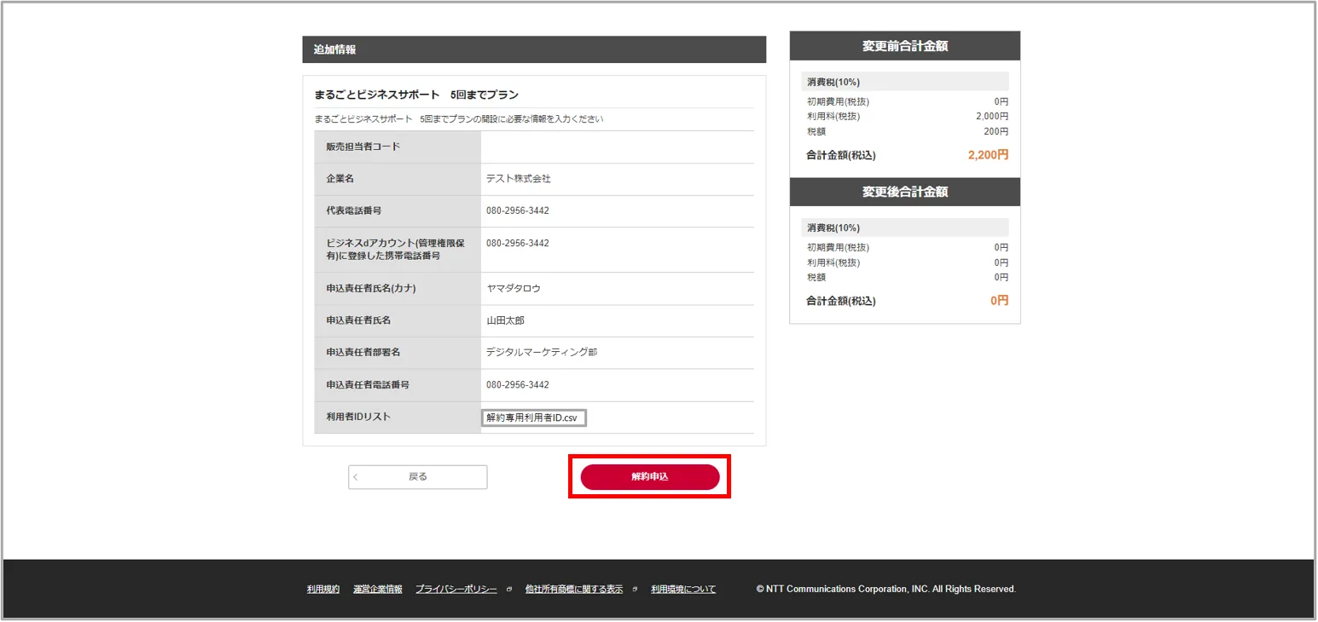Select the 企業名 value テスト株式会社

[519, 179]
